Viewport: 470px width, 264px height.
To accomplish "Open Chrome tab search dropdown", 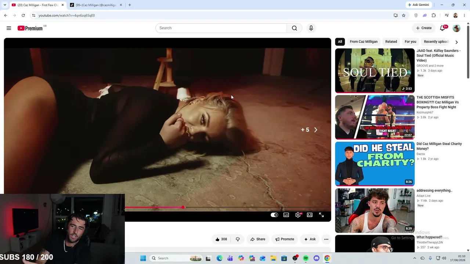I will point(5,5).
